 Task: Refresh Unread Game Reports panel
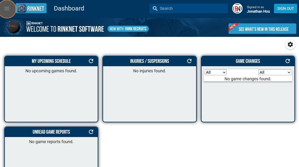(x=91, y=132)
